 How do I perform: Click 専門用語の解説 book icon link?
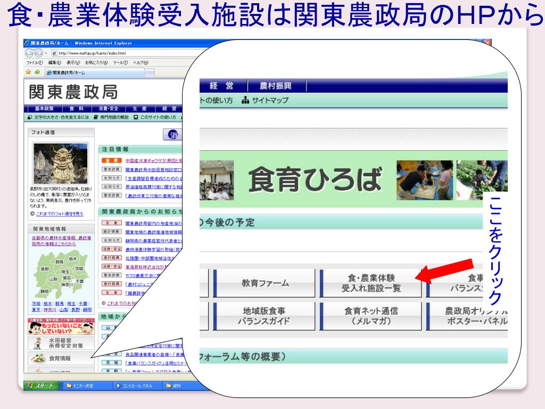(111, 117)
